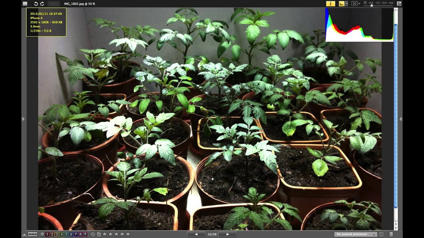Click the cancel processes X icon
Viewport: 424px width, 238px height.
381,234
